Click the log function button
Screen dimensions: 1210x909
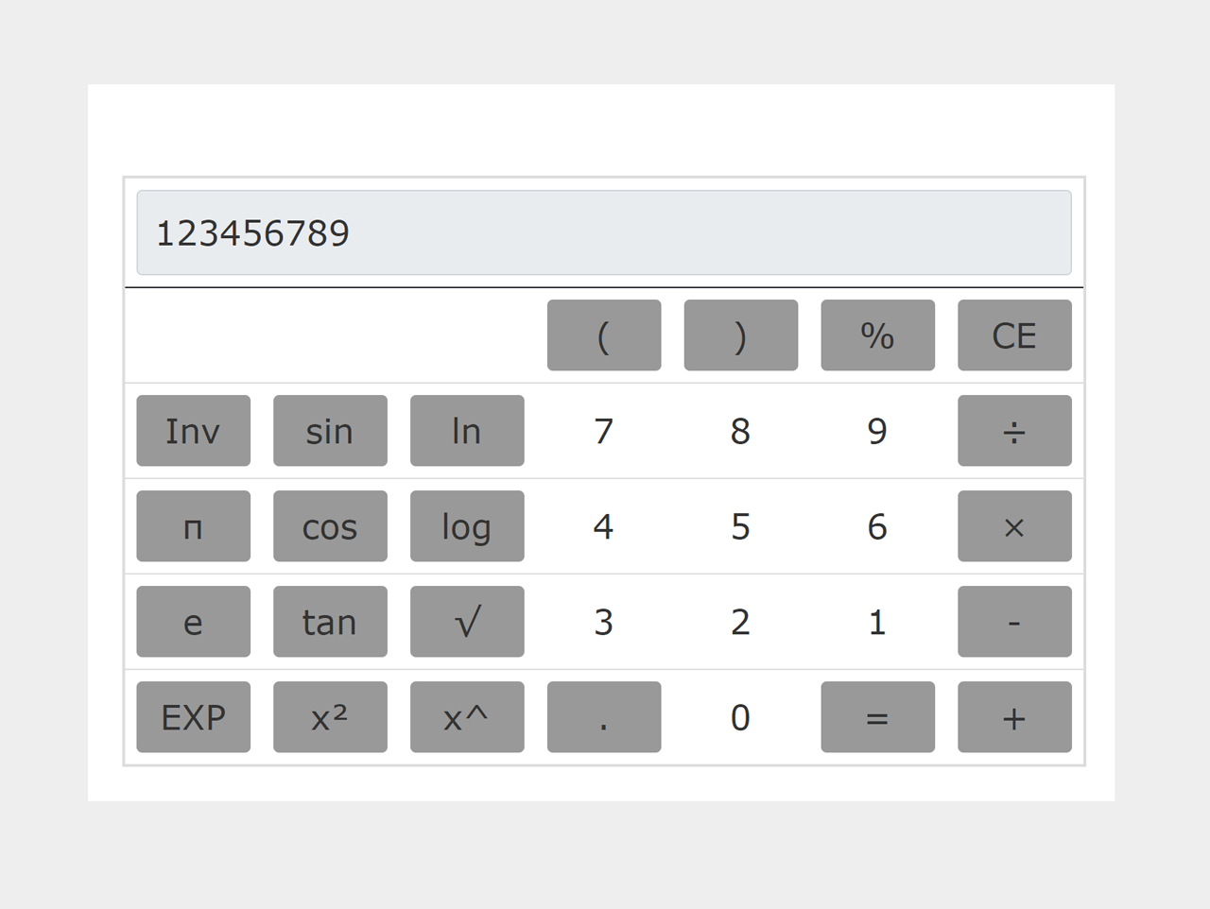pos(467,526)
